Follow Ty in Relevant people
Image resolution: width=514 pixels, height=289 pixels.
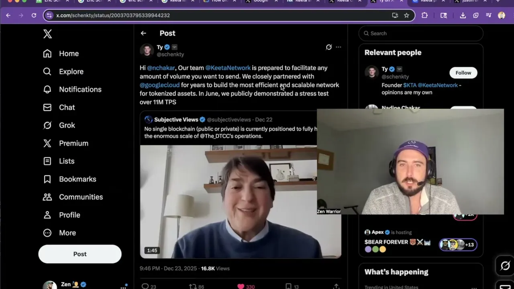(463, 73)
